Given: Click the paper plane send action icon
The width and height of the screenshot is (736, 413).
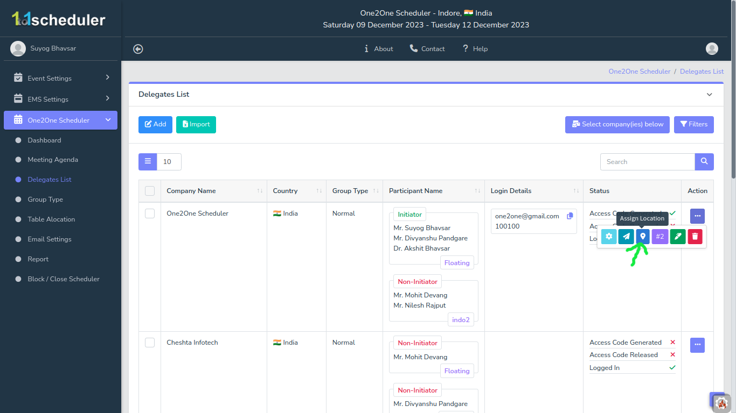Looking at the screenshot, I should [626, 237].
